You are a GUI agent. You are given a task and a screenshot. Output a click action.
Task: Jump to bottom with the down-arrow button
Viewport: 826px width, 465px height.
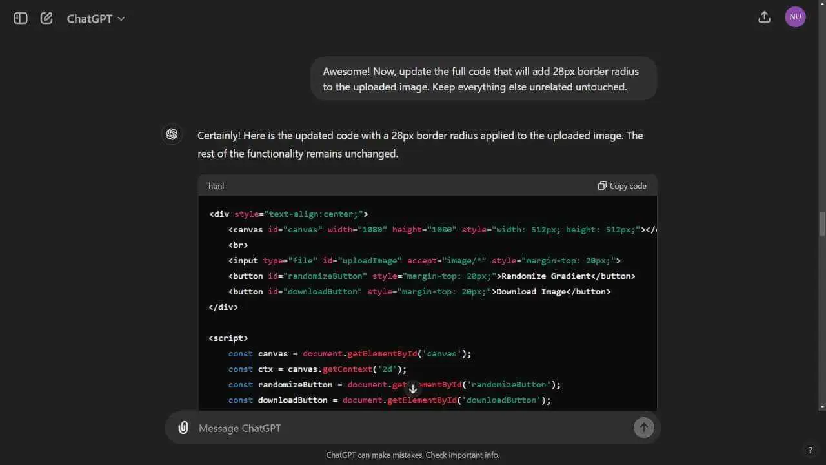click(x=413, y=389)
